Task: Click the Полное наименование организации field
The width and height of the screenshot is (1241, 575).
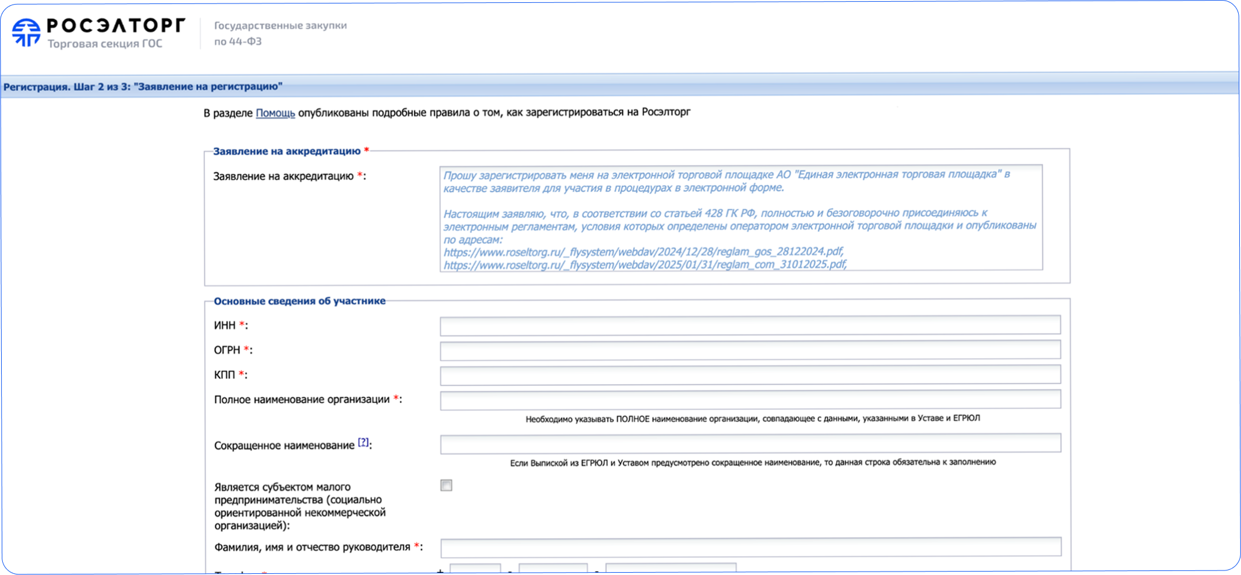Action: point(750,399)
